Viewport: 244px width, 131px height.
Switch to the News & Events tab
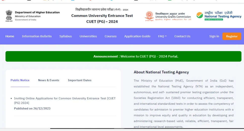tap(49, 80)
